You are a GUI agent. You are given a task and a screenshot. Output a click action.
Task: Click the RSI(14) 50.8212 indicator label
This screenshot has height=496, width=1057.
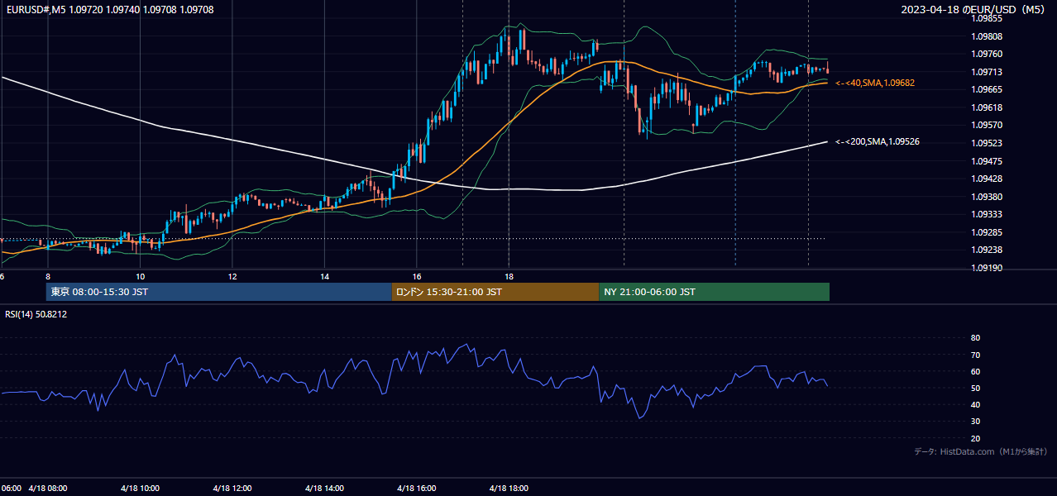tap(36, 314)
